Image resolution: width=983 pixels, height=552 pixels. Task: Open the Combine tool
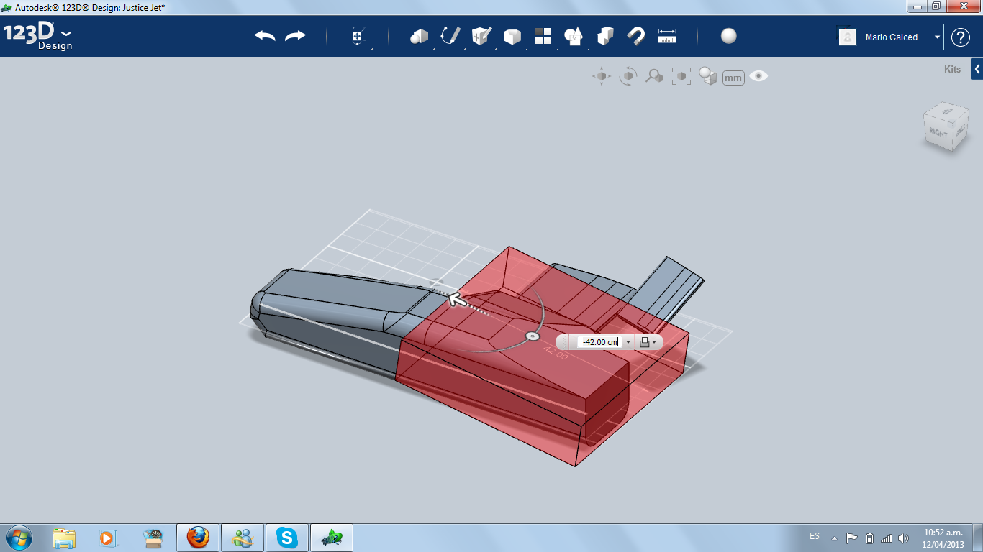[x=605, y=36]
